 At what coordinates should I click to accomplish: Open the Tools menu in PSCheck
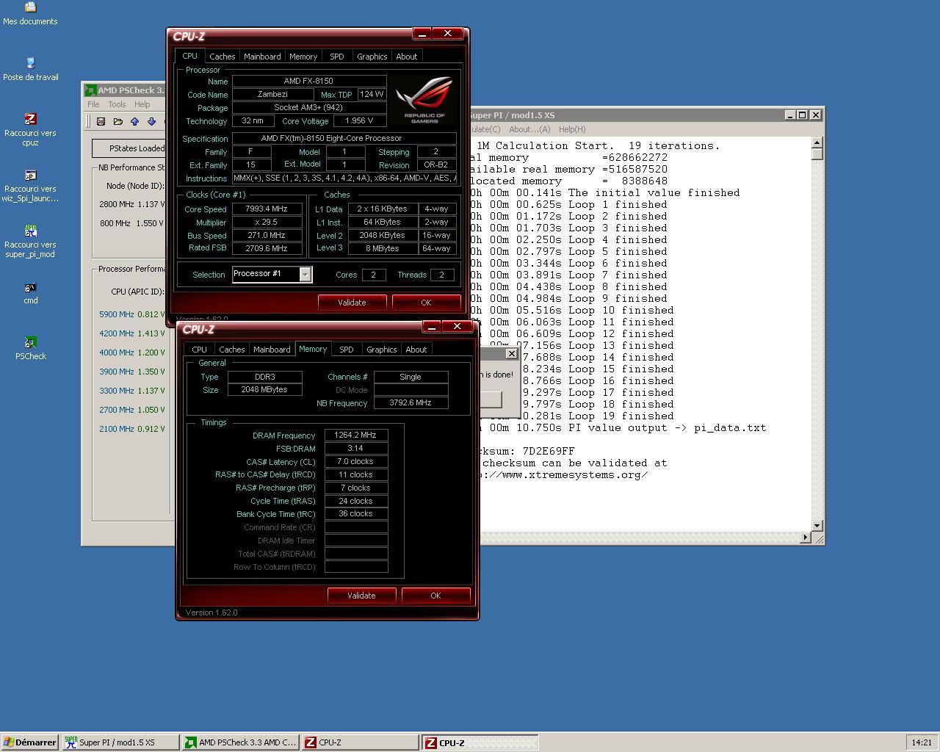tap(117, 104)
